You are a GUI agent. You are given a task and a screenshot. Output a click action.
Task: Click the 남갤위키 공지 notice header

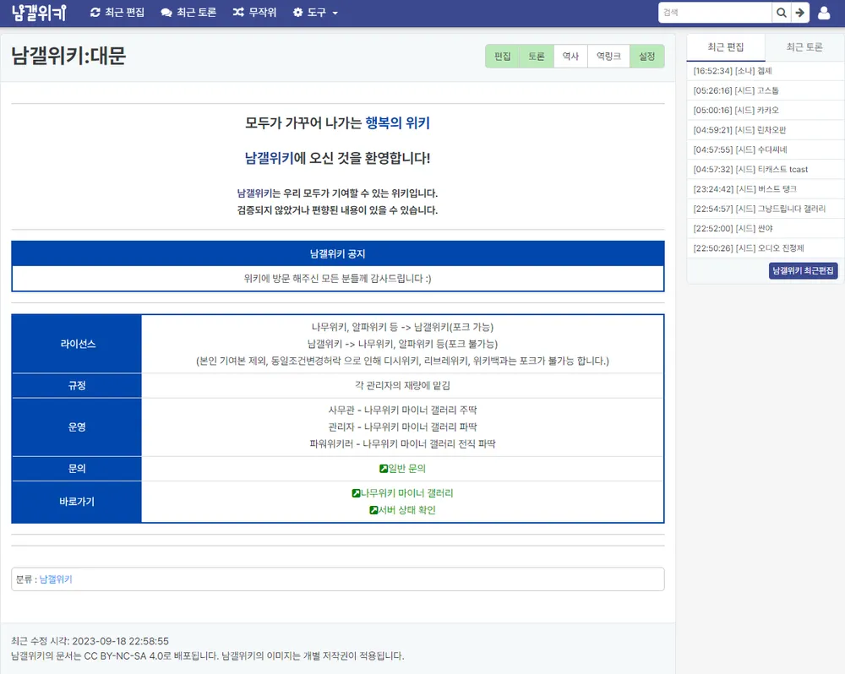(x=337, y=253)
